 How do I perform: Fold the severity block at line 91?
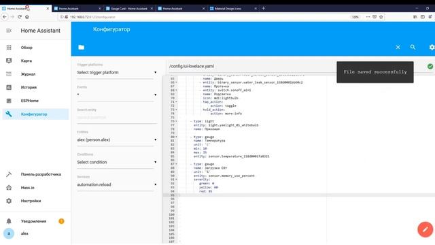click(176, 180)
